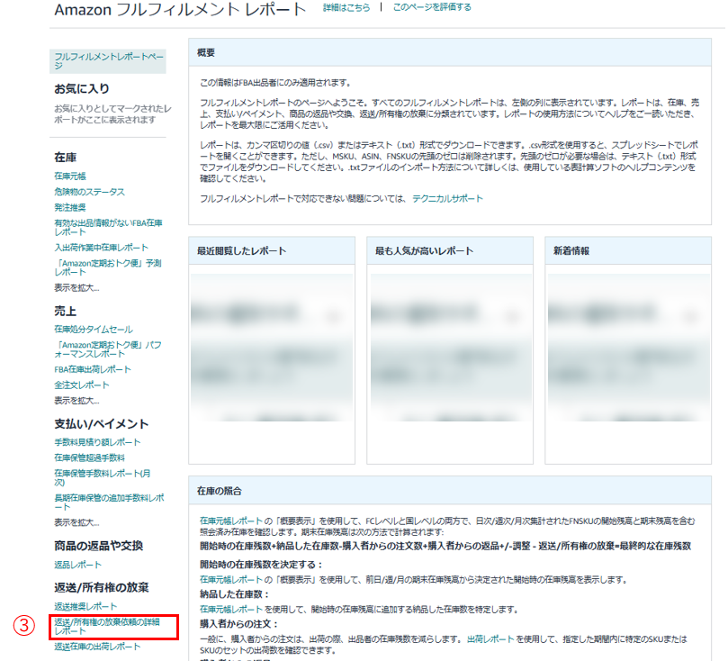Expand 表示を拡大 under 支払い/ペイメント section

pyautogui.click(x=76, y=522)
